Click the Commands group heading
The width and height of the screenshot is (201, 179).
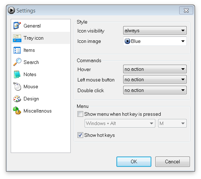click(x=89, y=60)
